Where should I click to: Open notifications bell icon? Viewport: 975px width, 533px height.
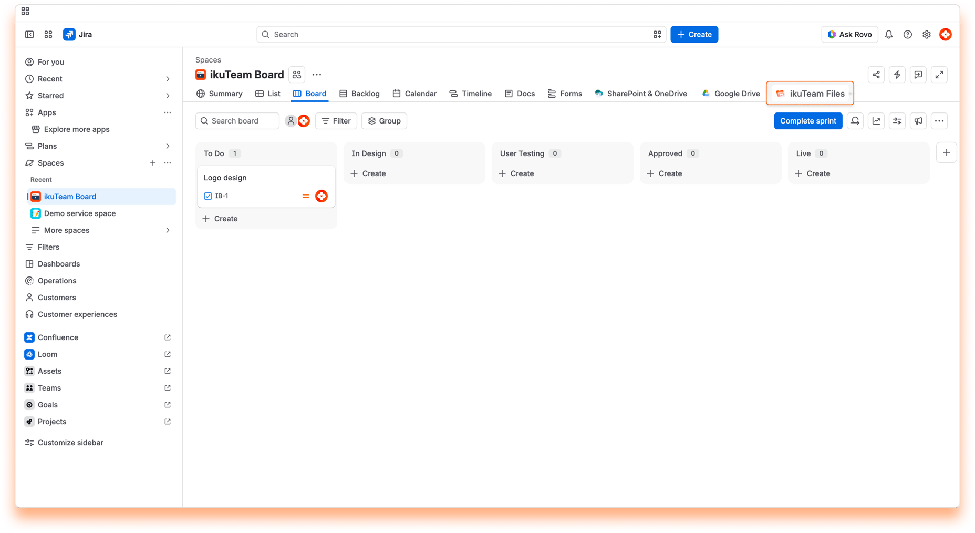coord(889,35)
